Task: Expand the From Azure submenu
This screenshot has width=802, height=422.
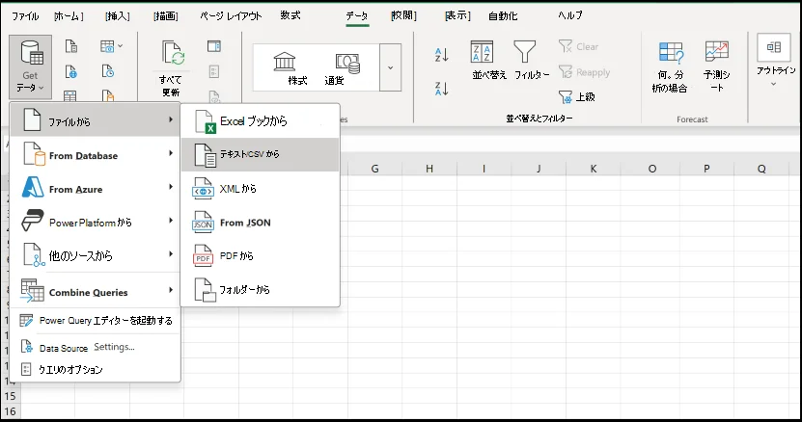Action: point(96,188)
